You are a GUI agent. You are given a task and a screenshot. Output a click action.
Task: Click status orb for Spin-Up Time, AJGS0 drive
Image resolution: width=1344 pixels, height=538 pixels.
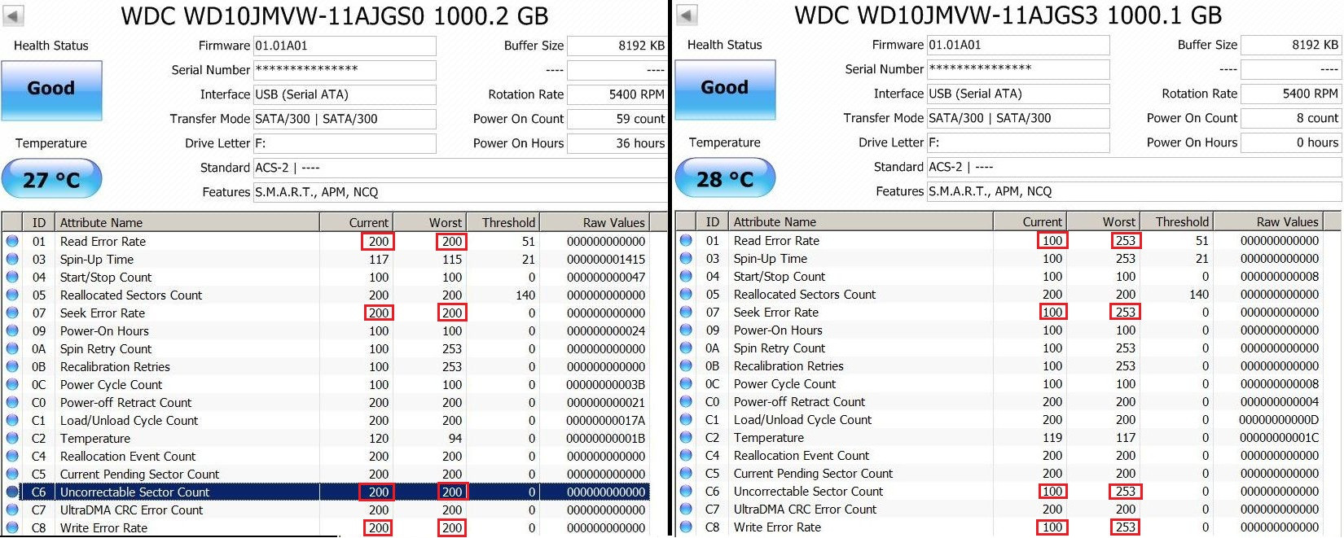12,259
